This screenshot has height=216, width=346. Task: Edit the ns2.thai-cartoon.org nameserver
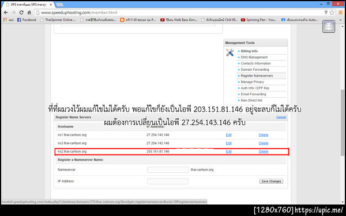pos(228,152)
